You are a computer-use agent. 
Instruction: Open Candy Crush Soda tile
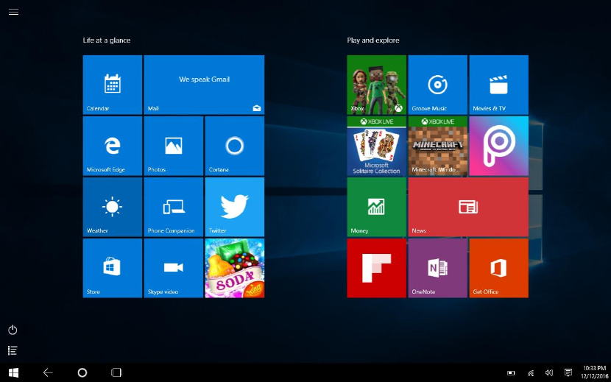click(x=234, y=268)
